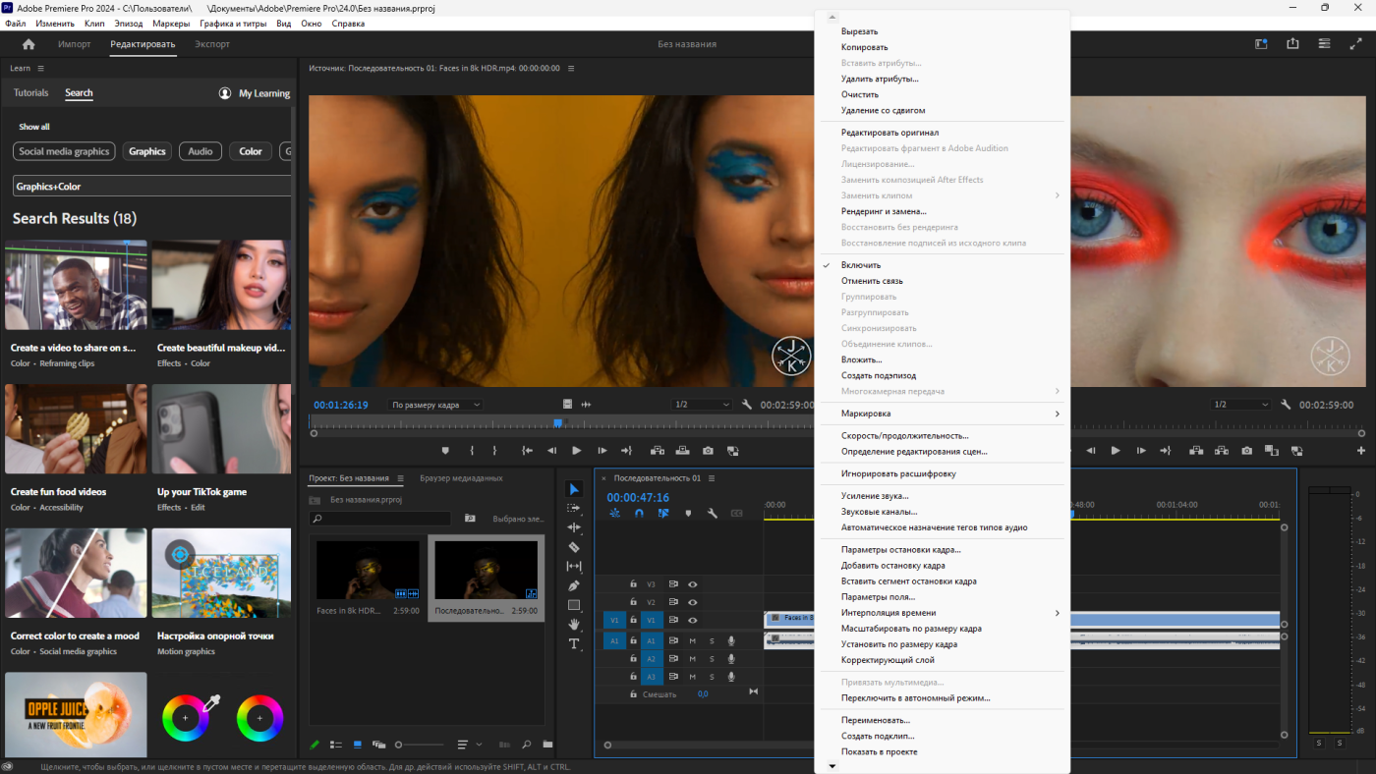Select the Razor tool in the tools panel

[574, 547]
